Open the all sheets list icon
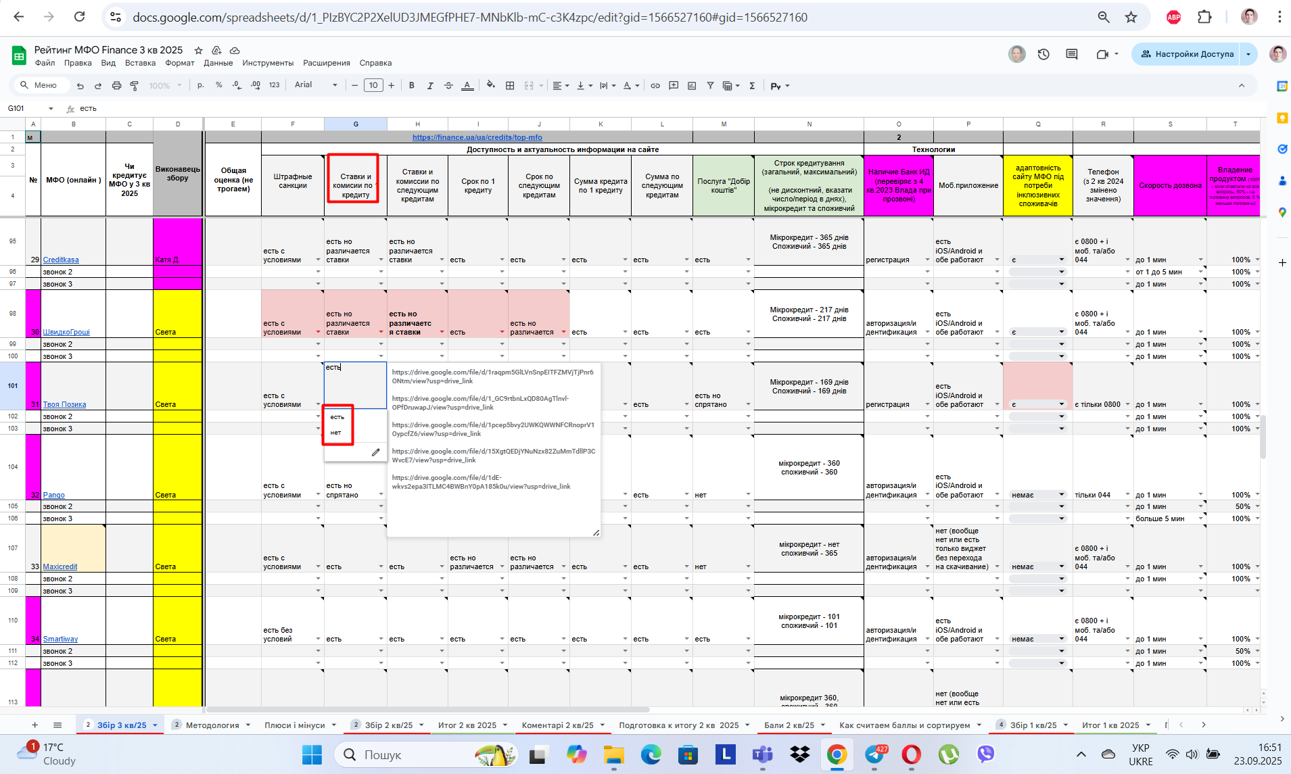The width and height of the screenshot is (1291, 774). pyautogui.click(x=57, y=725)
